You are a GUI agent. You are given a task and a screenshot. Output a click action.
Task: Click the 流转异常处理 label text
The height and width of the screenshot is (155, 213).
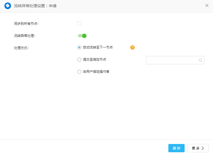(x=25, y=36)
